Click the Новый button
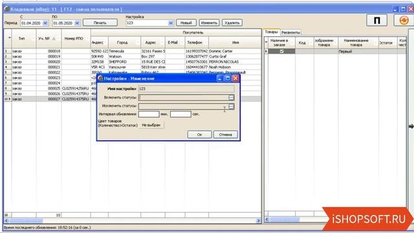Screen dimensions: 414x233 [x=186, y=23]
